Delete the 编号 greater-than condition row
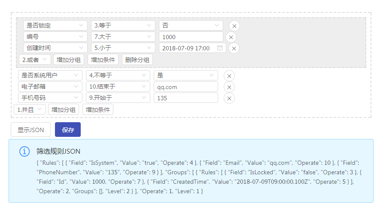Screen dimensions: 380x213 click(231, 37)
